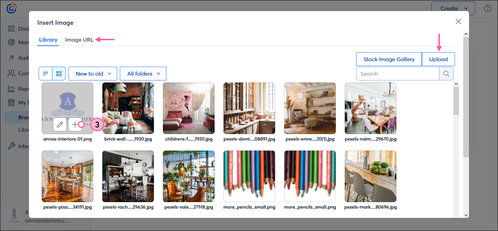498x231 pixels.
Task: Open the Create dropdown button
Action: point(453,8)
